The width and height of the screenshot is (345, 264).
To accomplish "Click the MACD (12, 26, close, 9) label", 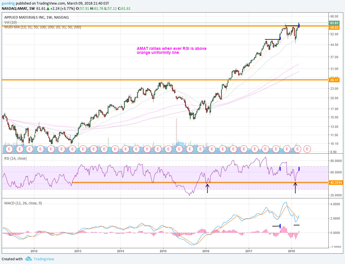I will 23,203.
